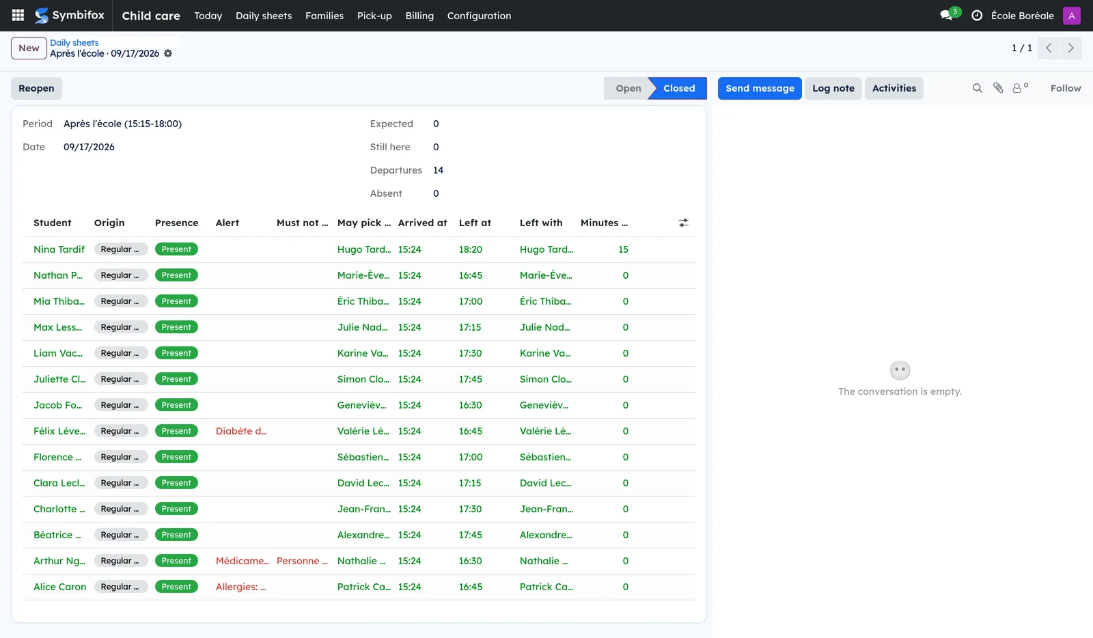Click the Symbifox logo

coord(70,15)
